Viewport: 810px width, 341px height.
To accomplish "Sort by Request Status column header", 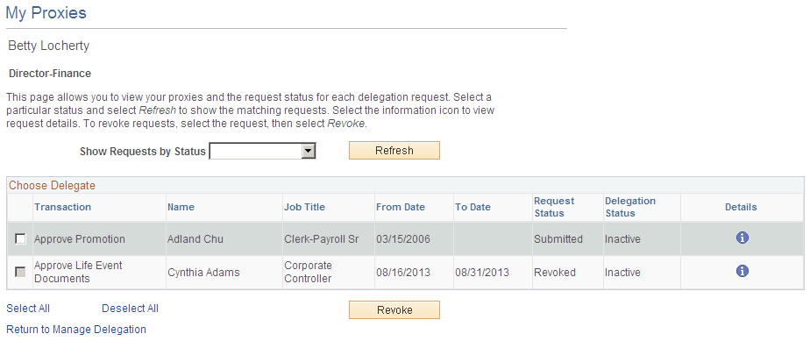I will click(x=554, y=207).
